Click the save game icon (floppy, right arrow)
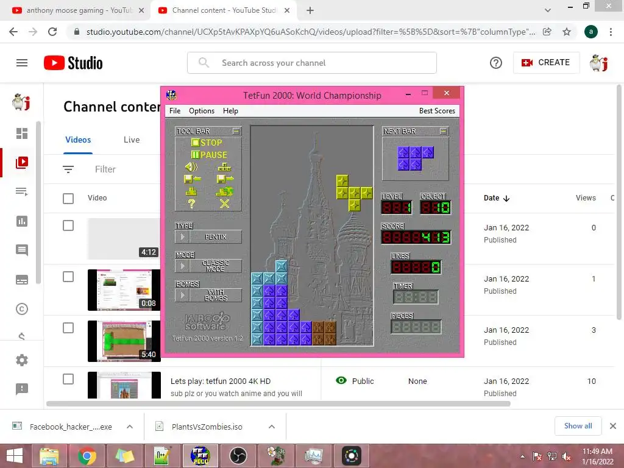Image resolution: width=624 pixels, height=468 pixels. click(225, 179)
